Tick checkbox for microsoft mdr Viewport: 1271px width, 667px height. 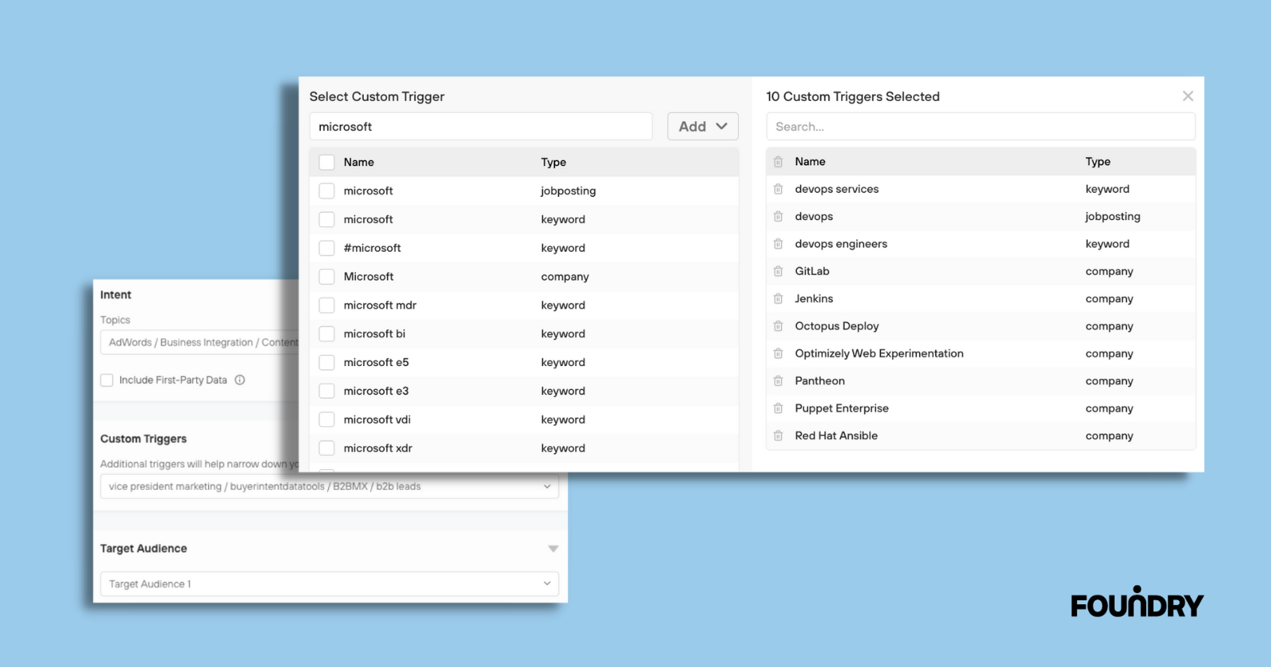[x=326, y=305]
